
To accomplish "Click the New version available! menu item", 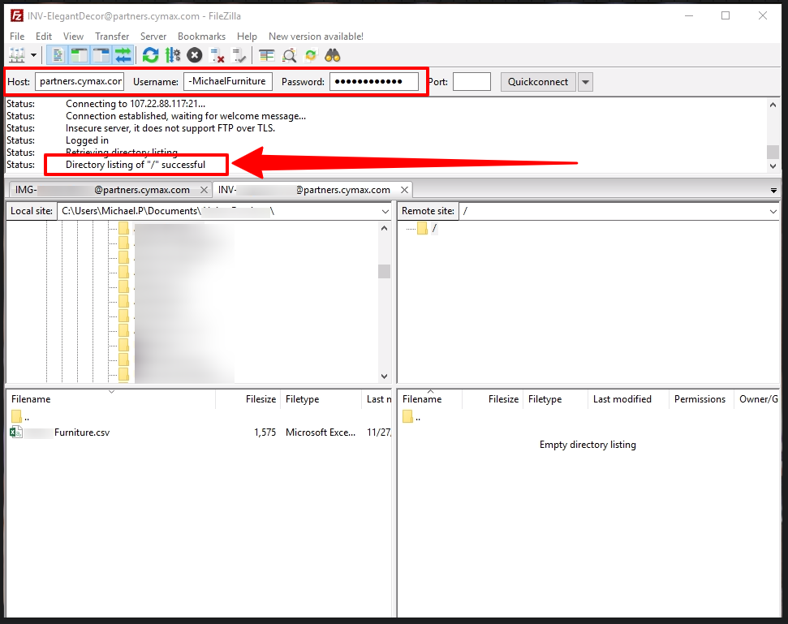I will 316,37.
